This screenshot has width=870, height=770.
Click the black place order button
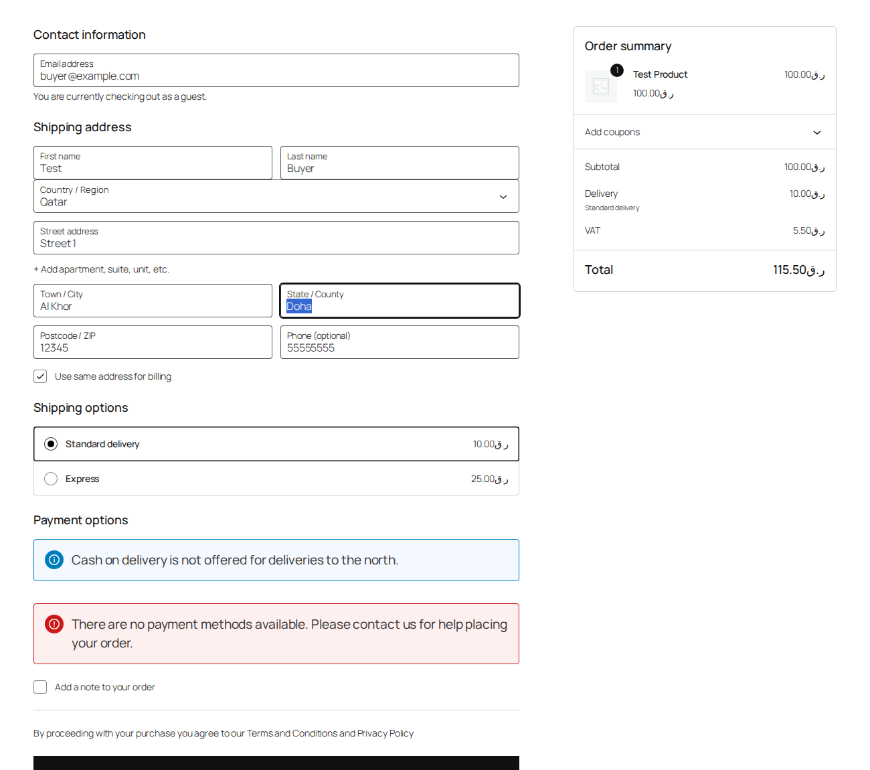point(276,763)
